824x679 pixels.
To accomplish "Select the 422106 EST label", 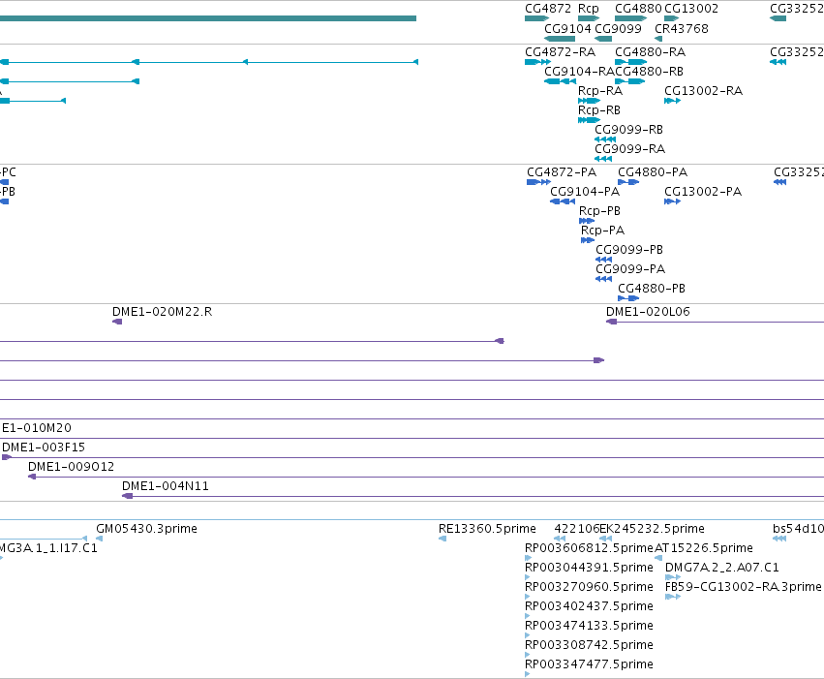I will click(x=576, y=529).
